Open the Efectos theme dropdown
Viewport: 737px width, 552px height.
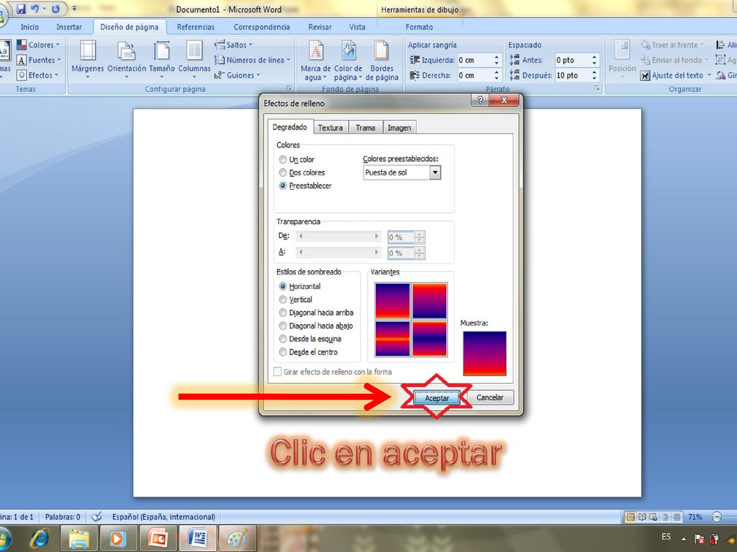(x=37, y=75)
